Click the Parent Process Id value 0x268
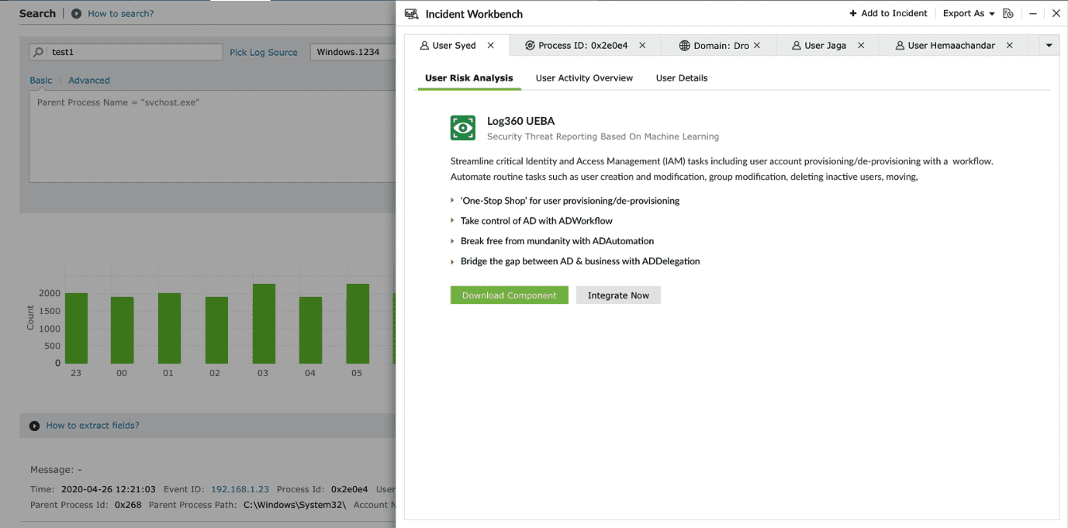This screenshot has height=528, width=1068. [x=127, y=505]
